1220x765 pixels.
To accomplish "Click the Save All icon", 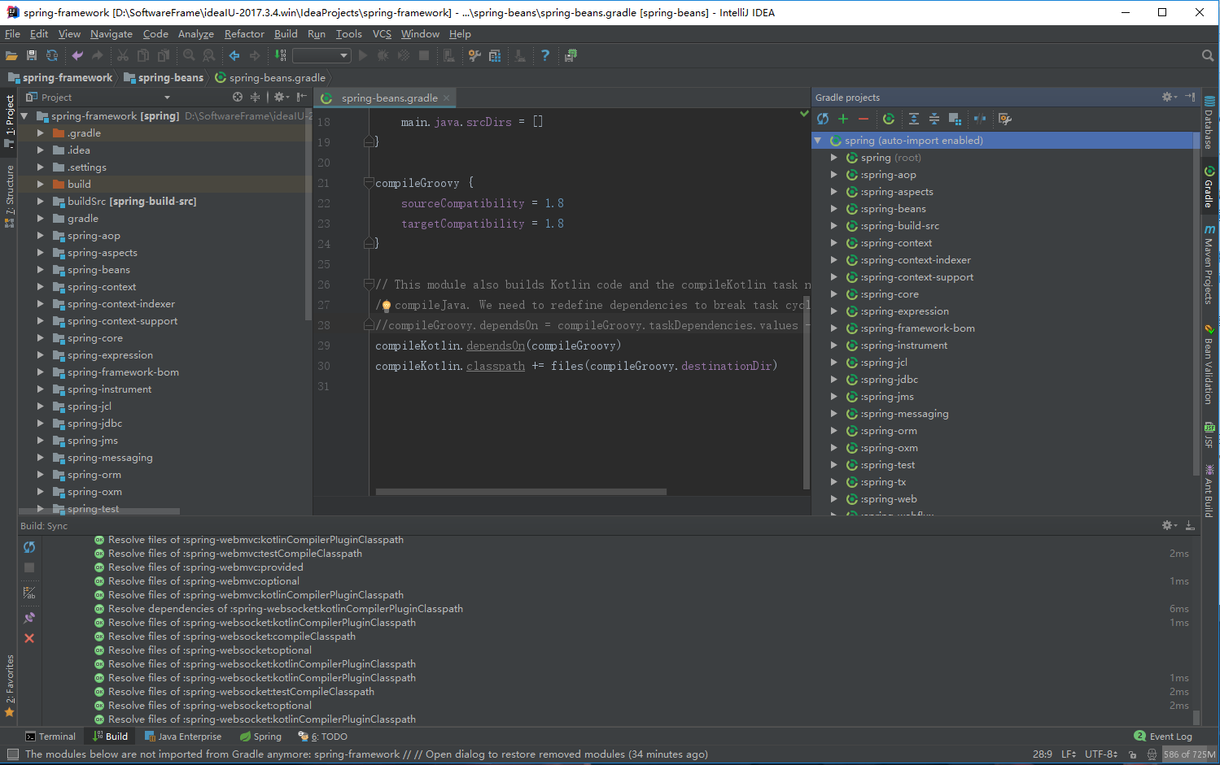I will point(32,56).
